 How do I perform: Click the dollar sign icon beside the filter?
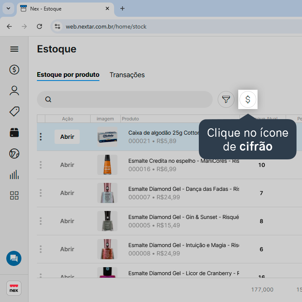click(x=248, y=99)
